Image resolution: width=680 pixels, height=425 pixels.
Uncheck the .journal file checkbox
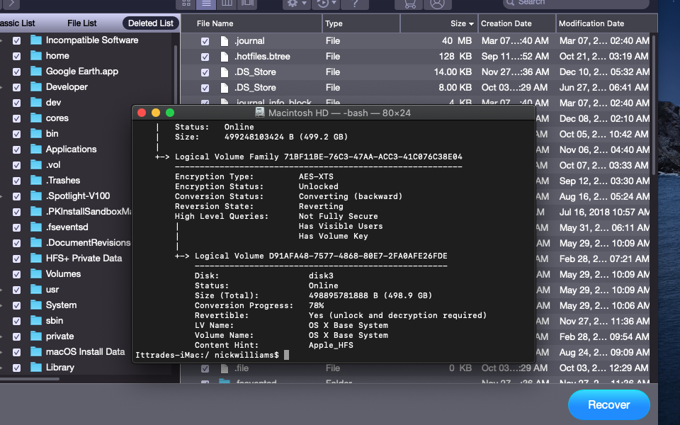205,41
